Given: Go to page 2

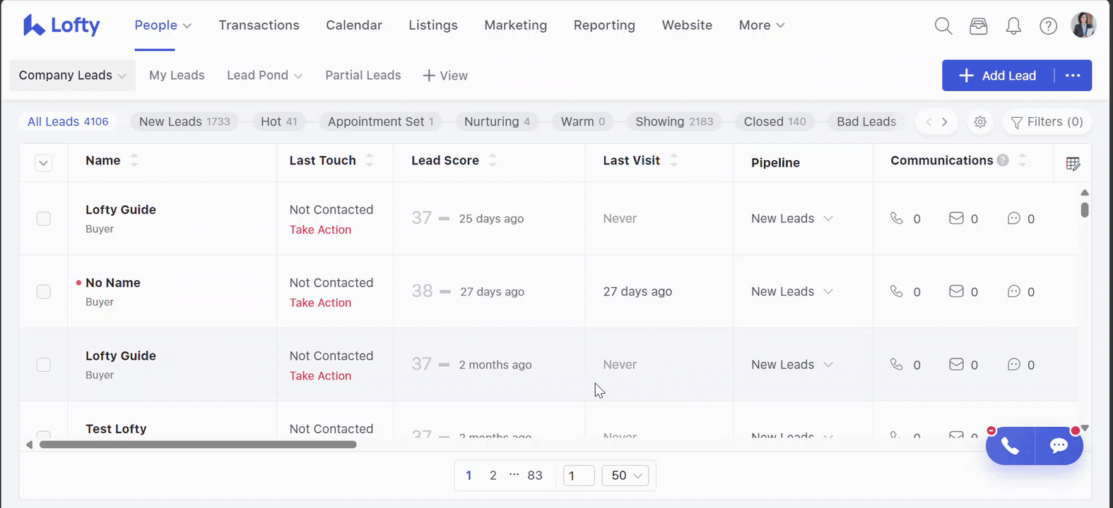Looking at the screenshot, I should pos(493,476).
